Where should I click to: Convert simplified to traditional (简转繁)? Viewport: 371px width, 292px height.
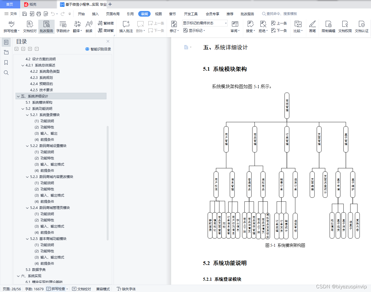click(x=106, y=31)
